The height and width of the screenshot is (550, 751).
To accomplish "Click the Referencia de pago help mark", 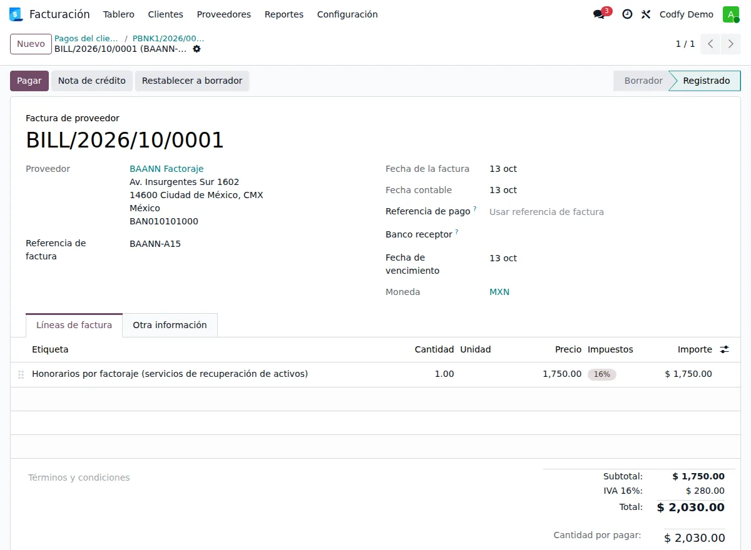I will point(475,209).
